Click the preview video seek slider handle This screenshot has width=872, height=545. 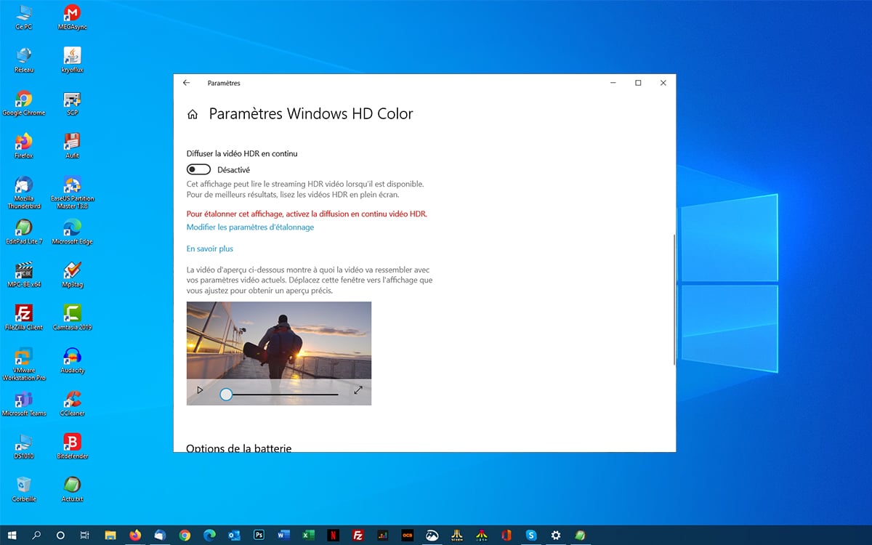click(226, 394)
